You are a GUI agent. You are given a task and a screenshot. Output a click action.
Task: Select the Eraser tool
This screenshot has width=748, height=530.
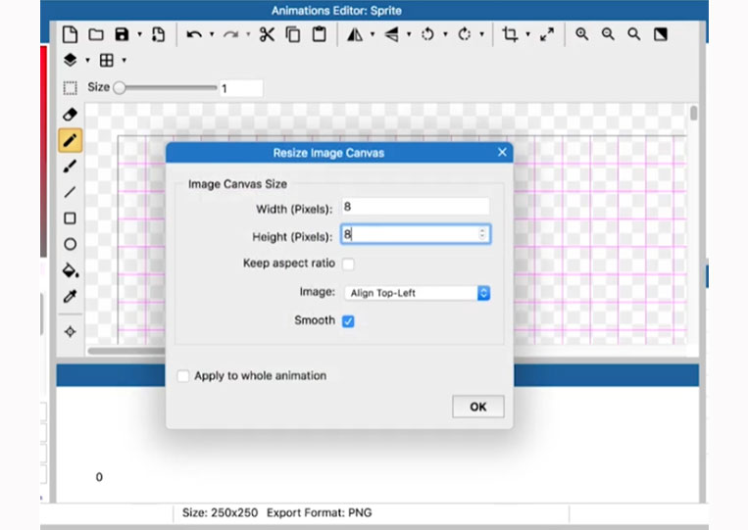pyautogui.click(x=71, y=115)
